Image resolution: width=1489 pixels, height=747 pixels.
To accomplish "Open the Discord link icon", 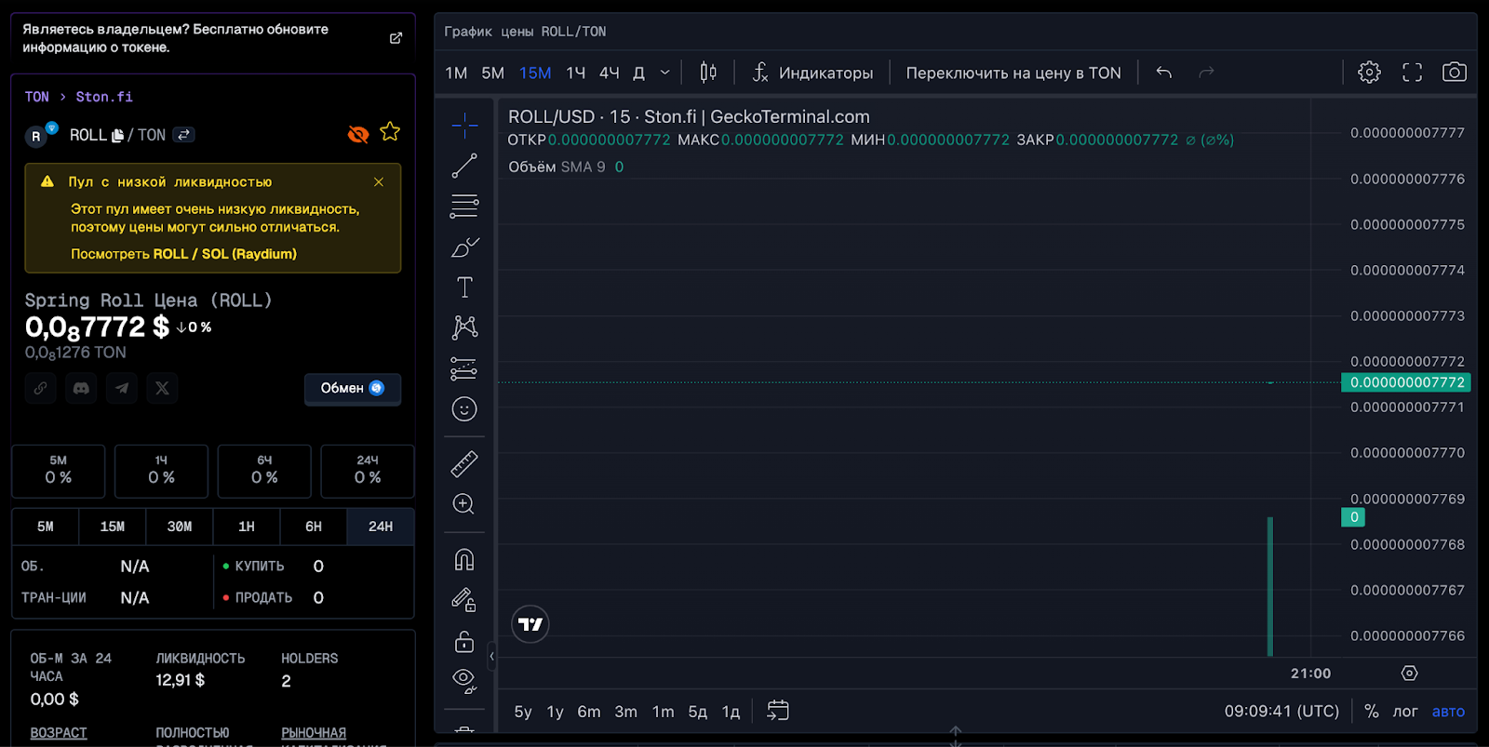I will tap(81, 388).
